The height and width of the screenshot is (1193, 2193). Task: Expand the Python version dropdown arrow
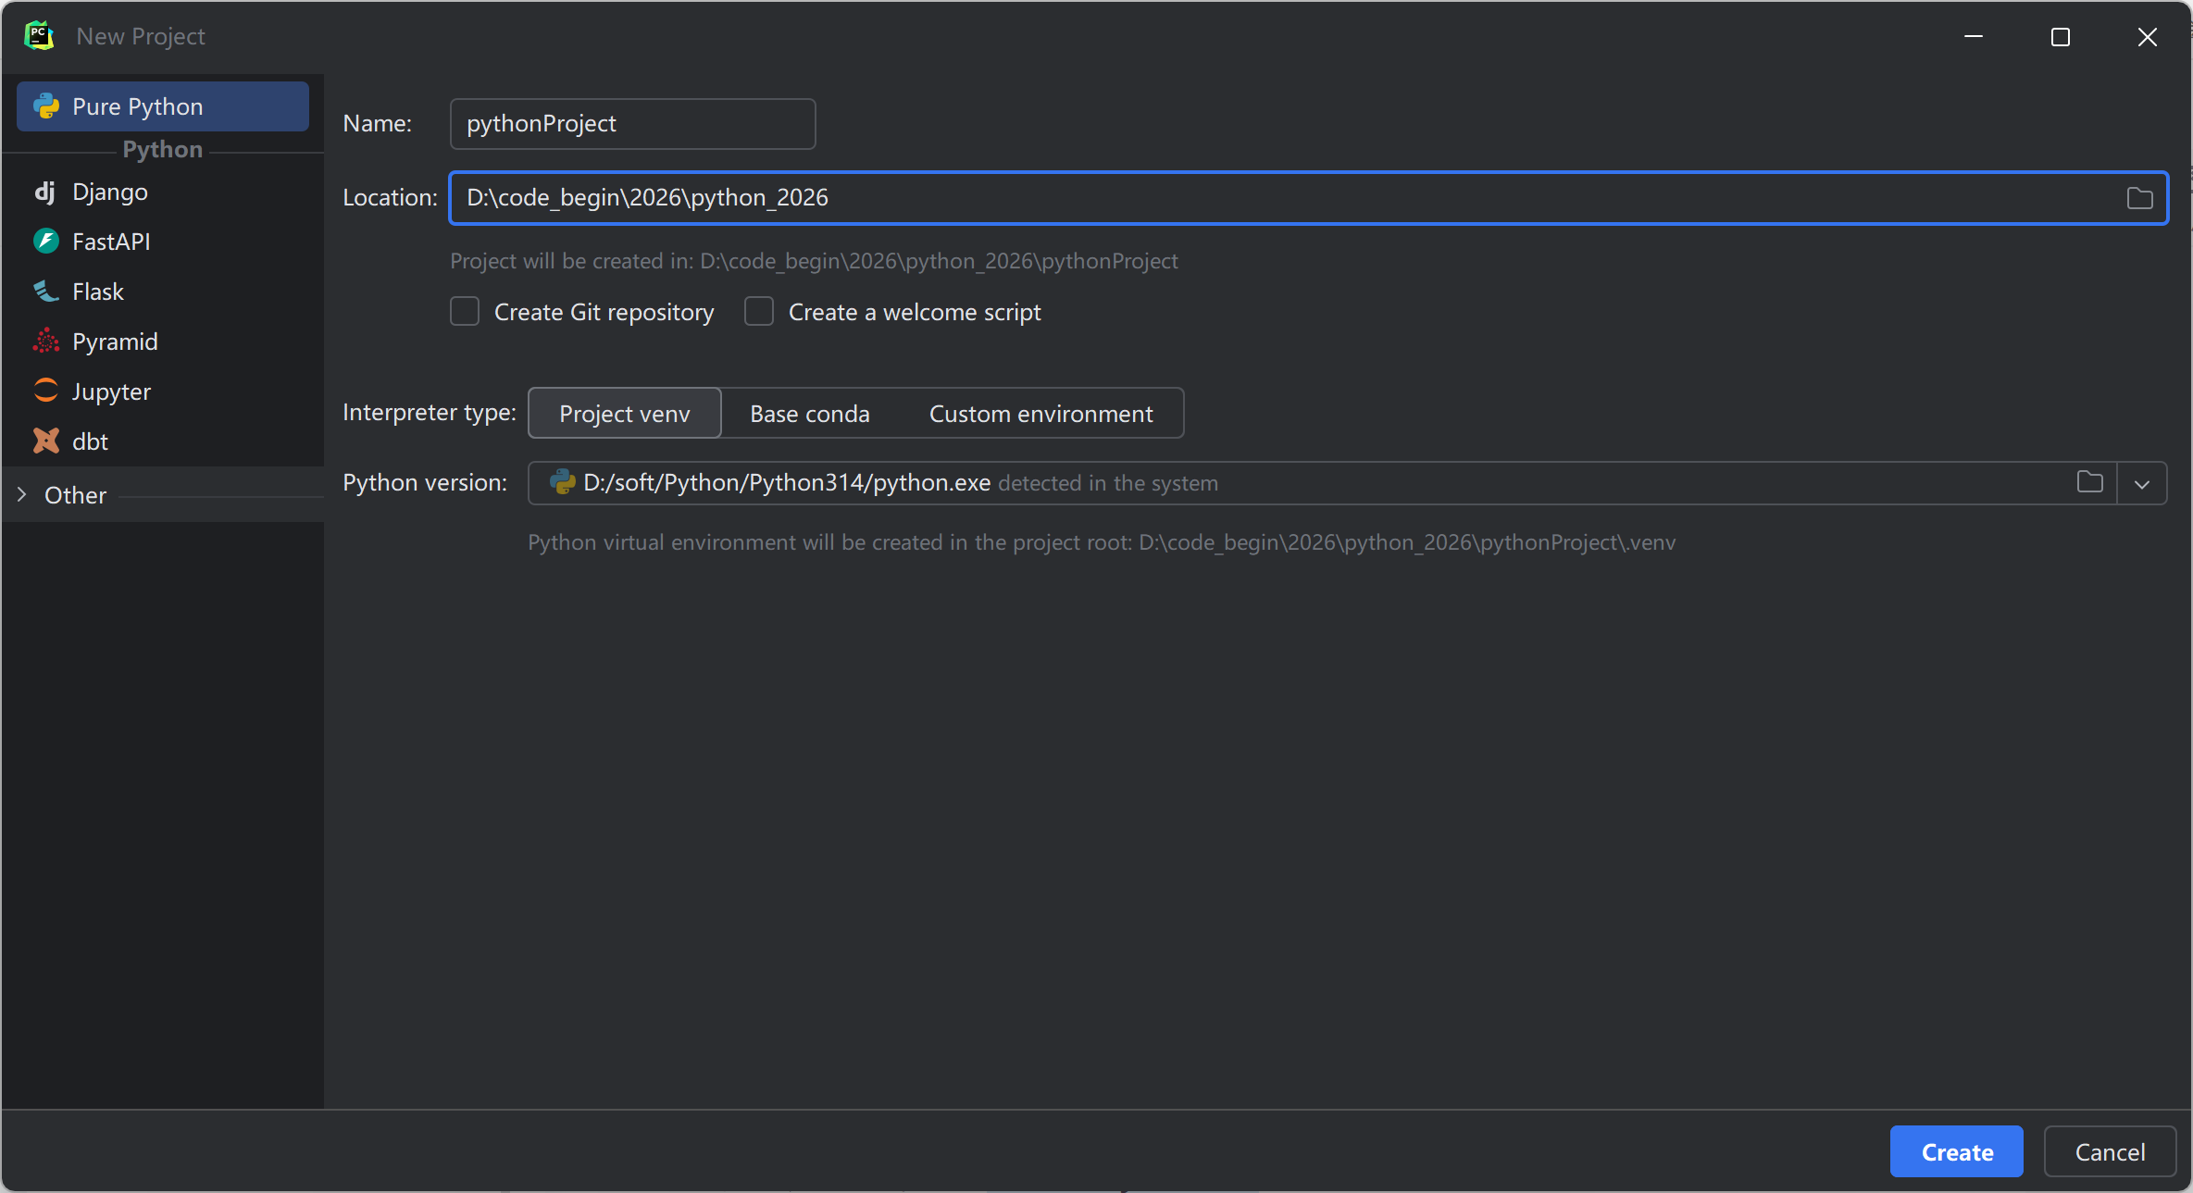pos(2141,483)
